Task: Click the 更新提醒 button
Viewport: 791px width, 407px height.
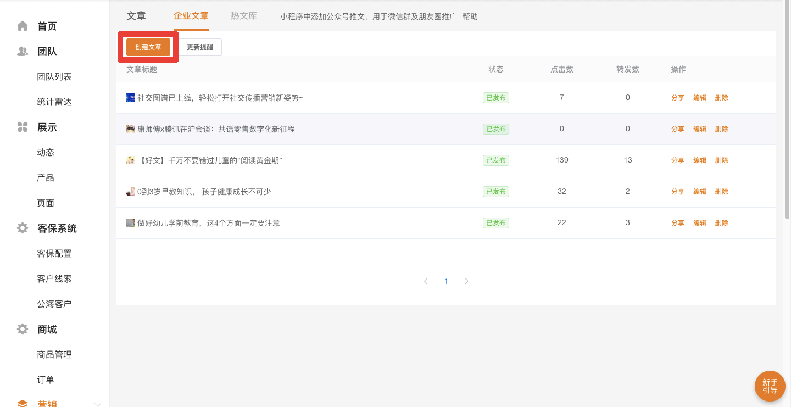Action: [200, 47]
